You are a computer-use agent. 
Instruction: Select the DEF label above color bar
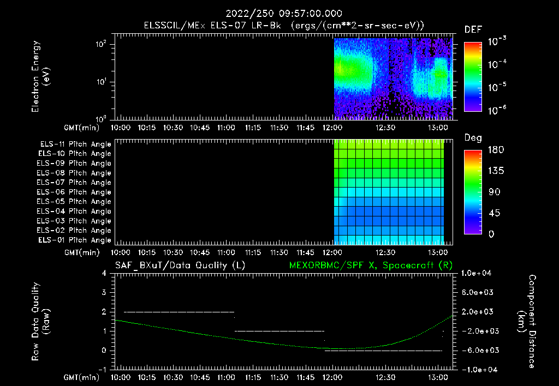coord(473,29)
